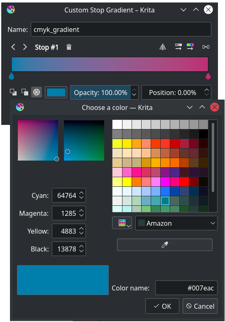Click the Color name hex field
This screenshot has height=322, width=225.
click(186, 288)
